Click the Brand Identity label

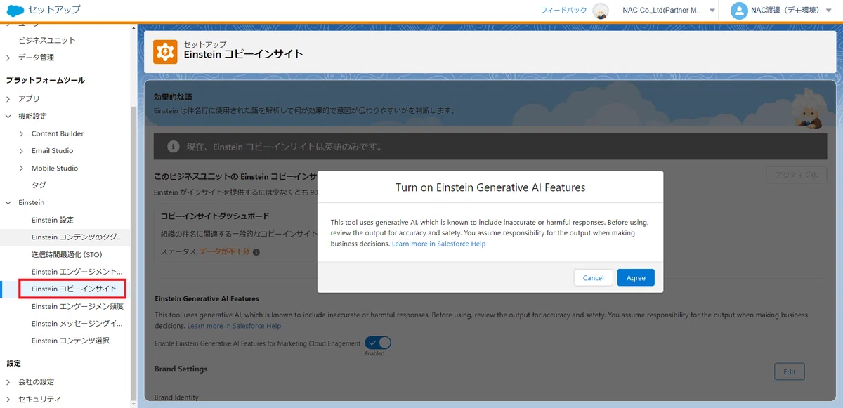176,397
